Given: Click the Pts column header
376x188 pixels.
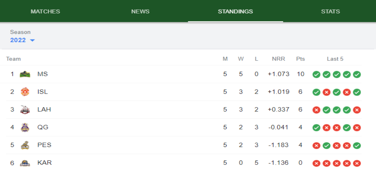Looking at the screenshot, I should pos(300,59).
